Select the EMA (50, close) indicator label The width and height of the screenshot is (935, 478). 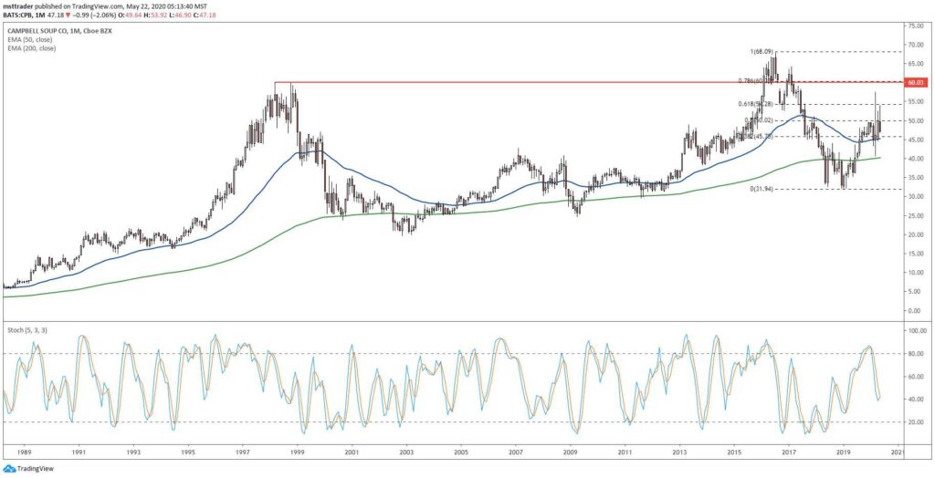pos(32,38)
